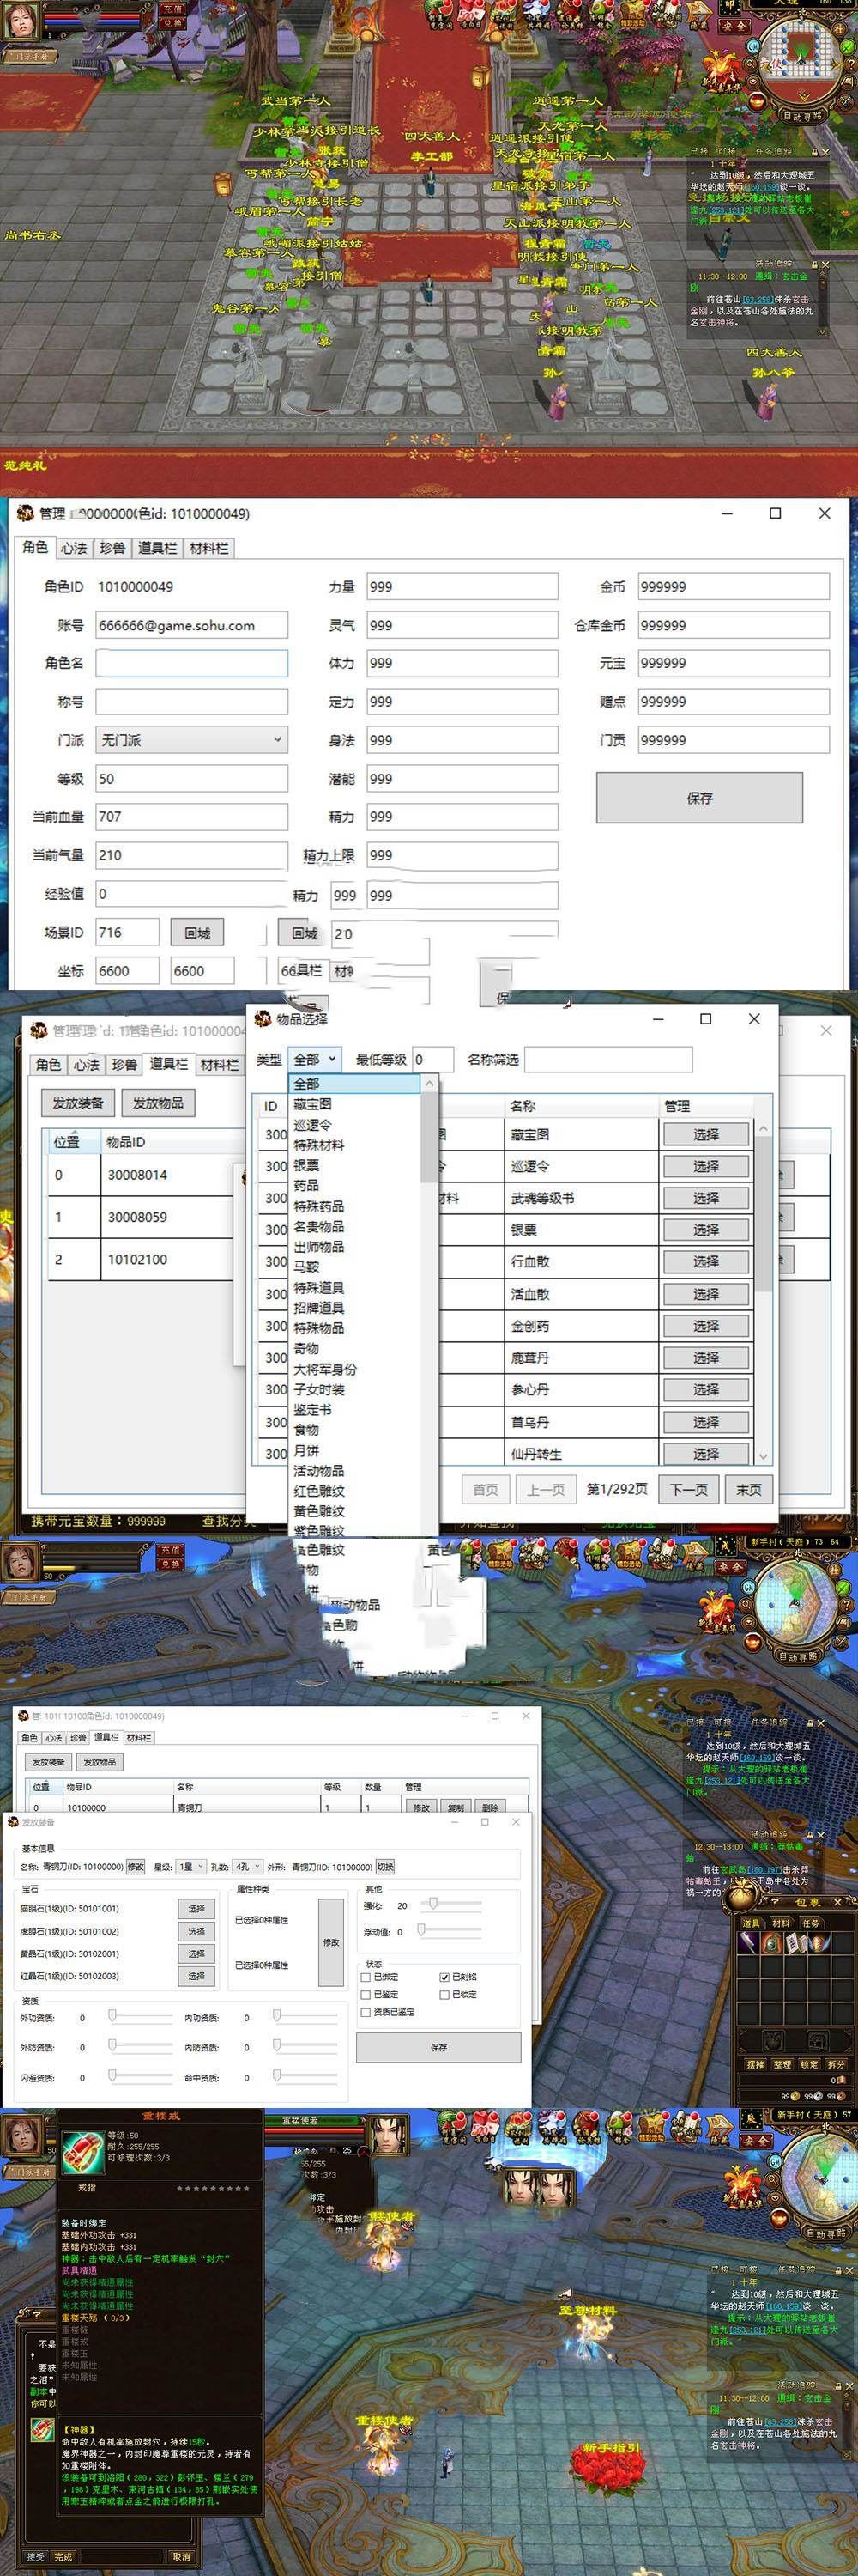The height and width of the screenshot is (2576, 858).
Task: Click 发放装备 behind the 物品选择 window
Action: pyautogui.click(x=78, y=1103)
